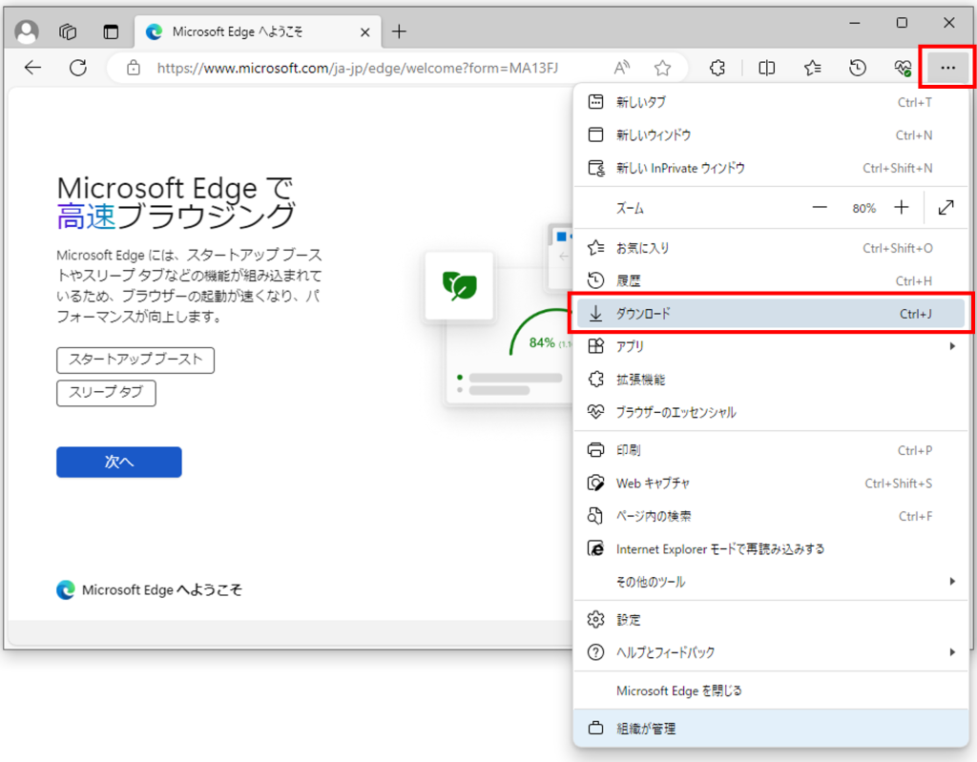Click the スリープ タブ button
The image size is (977, 762).
tap(106, 393)
